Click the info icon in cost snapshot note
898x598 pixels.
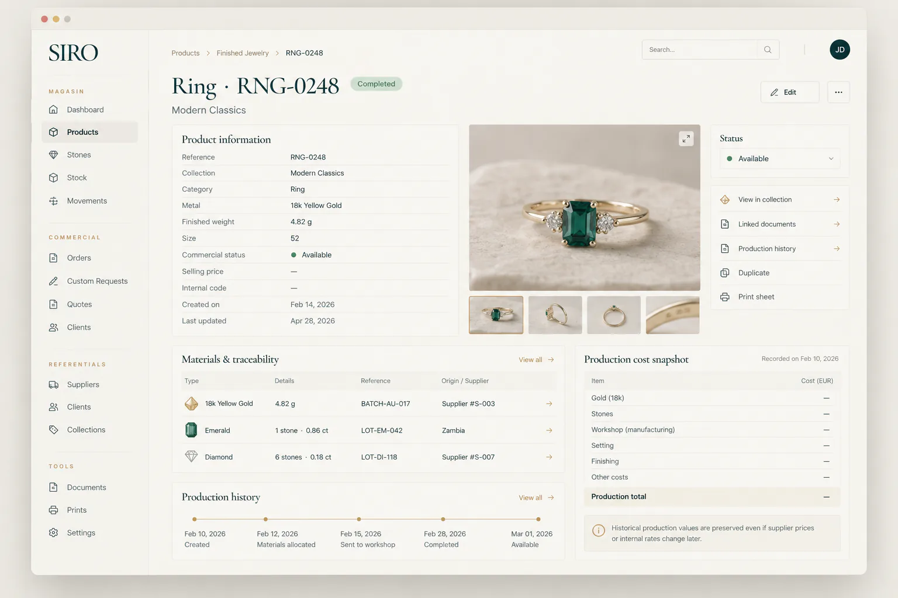click(599, 530)
